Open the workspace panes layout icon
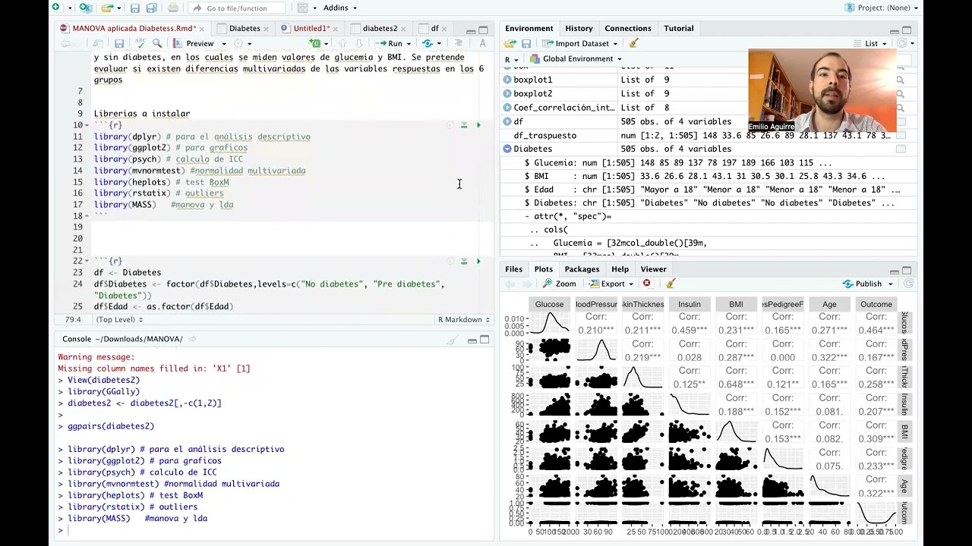Viewport: 972px width, 546px height. pos(303,8)
